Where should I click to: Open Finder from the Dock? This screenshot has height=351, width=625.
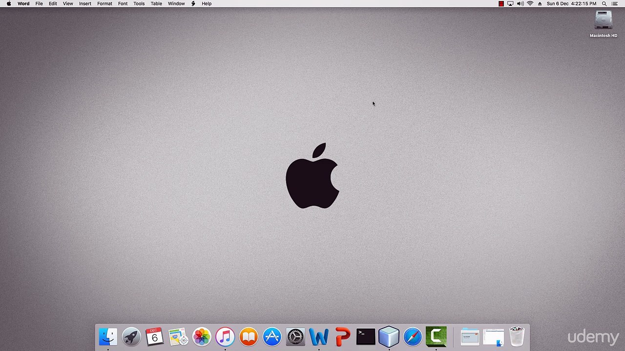tap(108, 337)
